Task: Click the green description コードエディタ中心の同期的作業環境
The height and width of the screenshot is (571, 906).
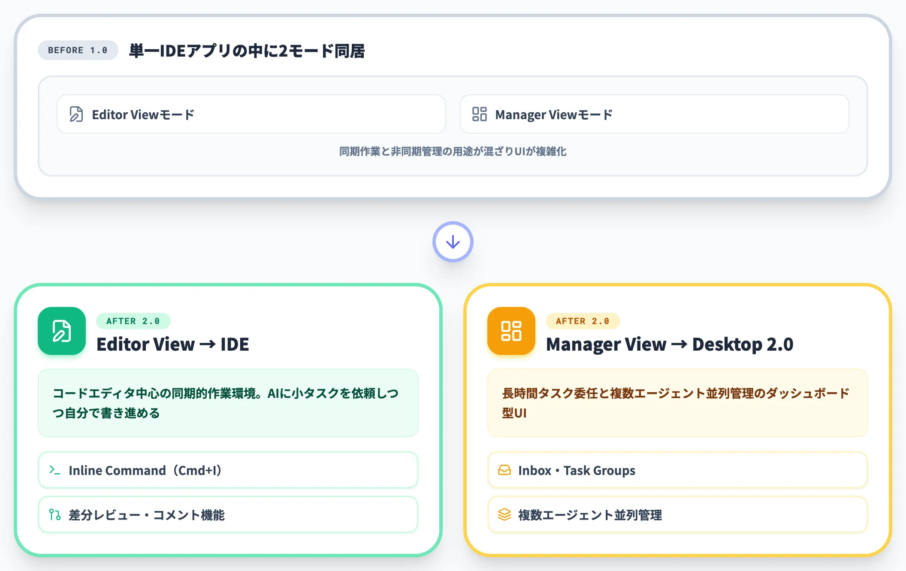Action: pos(228,403)
